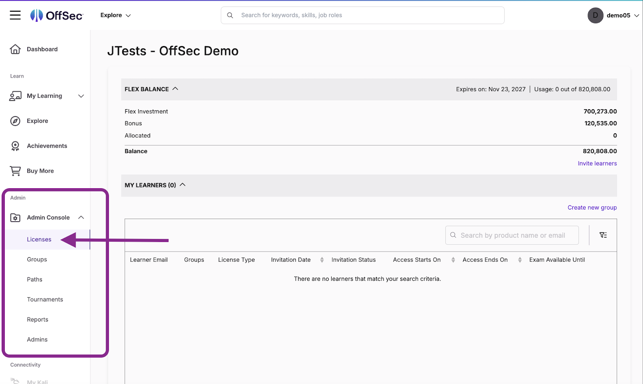Go to Dashboard in sidebar
The width and height of the screenshot is (643, 384).
pyautogui.click(x=42, y=49)
